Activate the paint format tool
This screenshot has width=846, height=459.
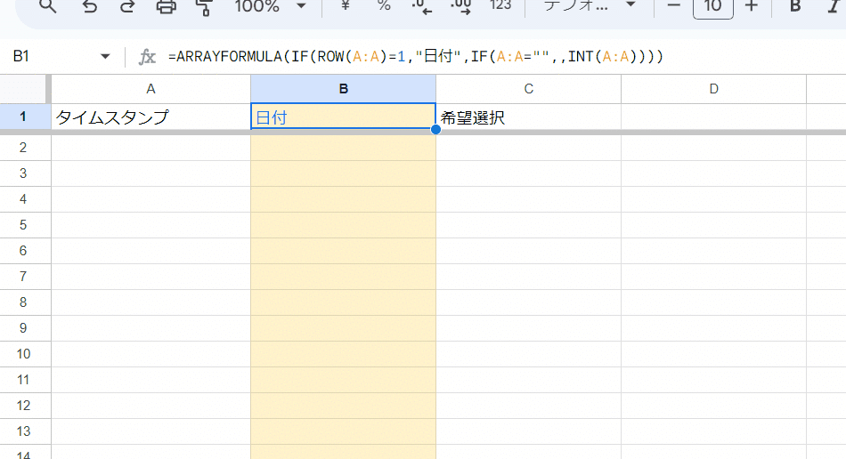click(x=205, y=6)
